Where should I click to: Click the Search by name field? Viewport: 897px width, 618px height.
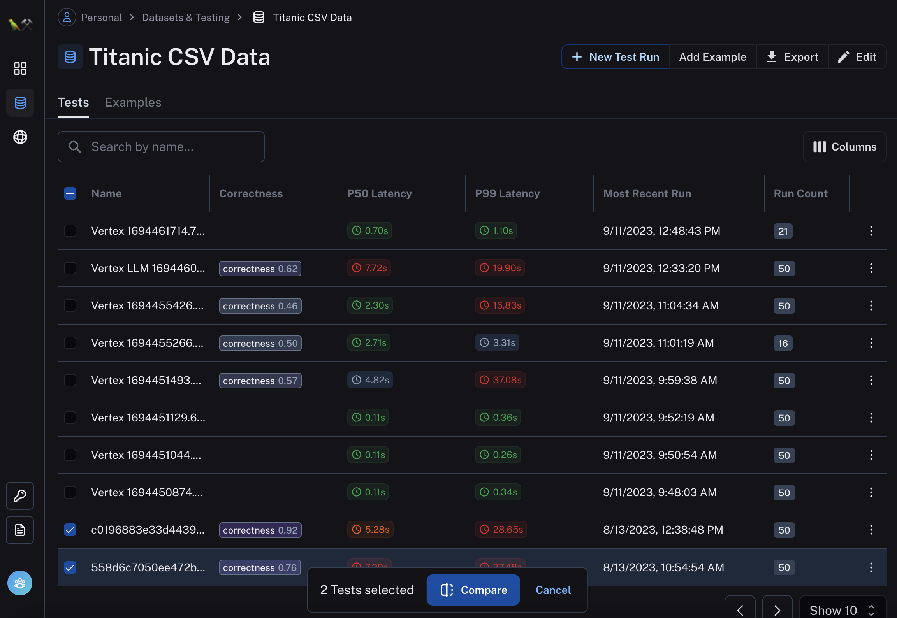coord(161,147)
